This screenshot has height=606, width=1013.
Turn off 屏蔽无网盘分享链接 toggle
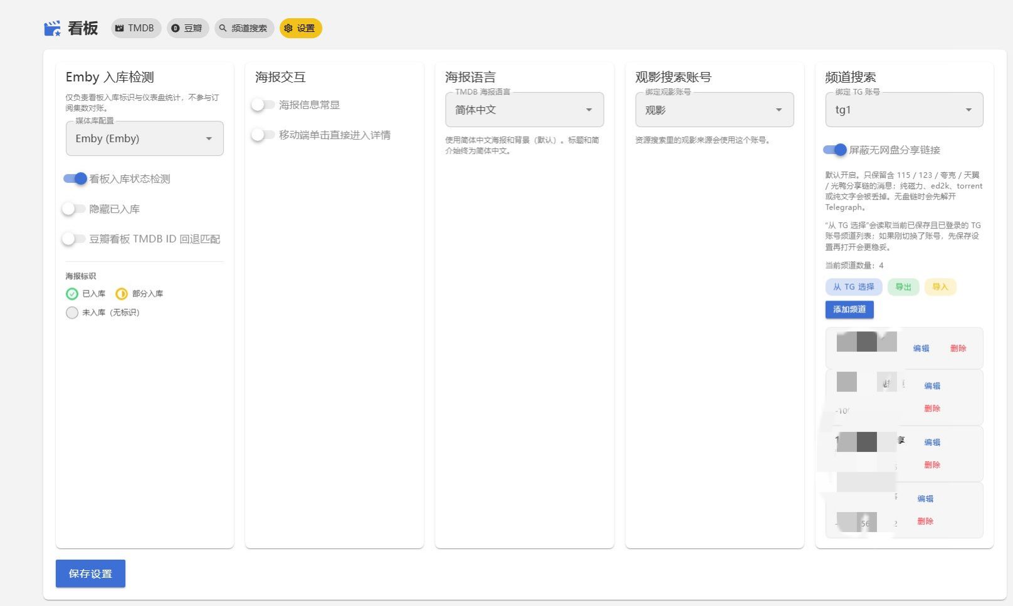click(835, 150)
